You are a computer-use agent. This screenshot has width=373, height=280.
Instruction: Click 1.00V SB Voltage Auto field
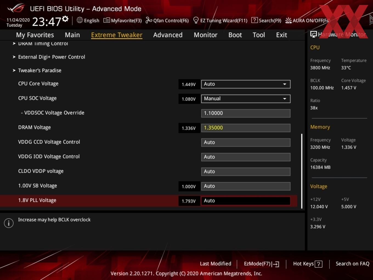tap(246, 186)
